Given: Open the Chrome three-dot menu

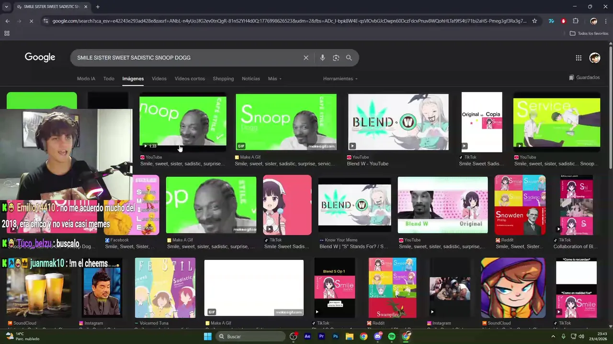Looking at the screenshot, I should click(x=606, y=21).
